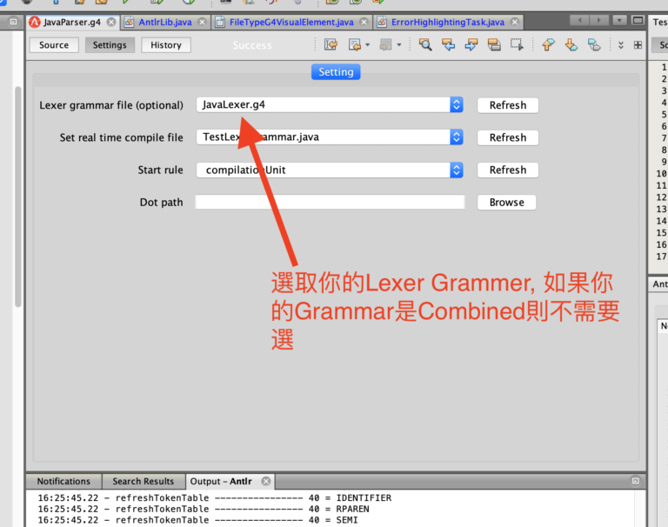Image resolution: width=668 pixels, height=527 pixels.
Task: Click Previous Bookmark up-arrow icon
Action: 548,44
